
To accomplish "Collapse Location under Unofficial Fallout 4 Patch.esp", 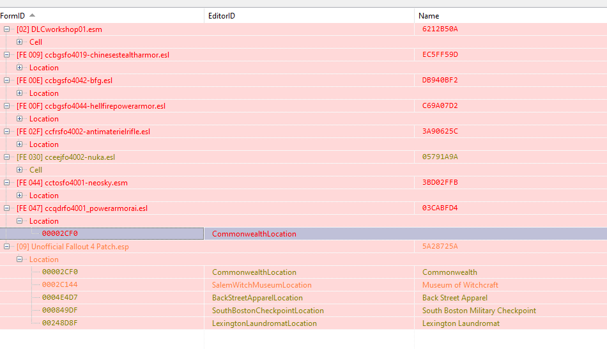I will pyautogui.click(x=19, y=259).
